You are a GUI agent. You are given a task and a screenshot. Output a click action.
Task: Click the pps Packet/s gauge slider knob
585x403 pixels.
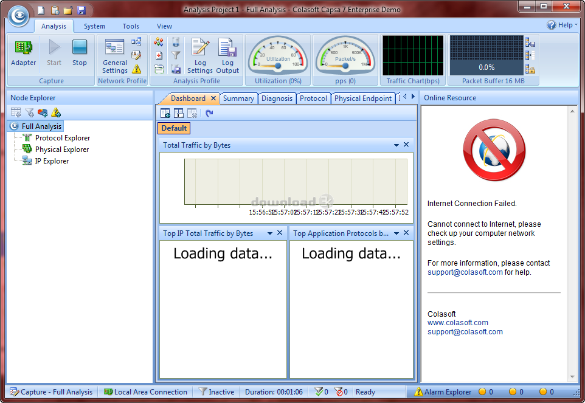click(x=345, y=66)
